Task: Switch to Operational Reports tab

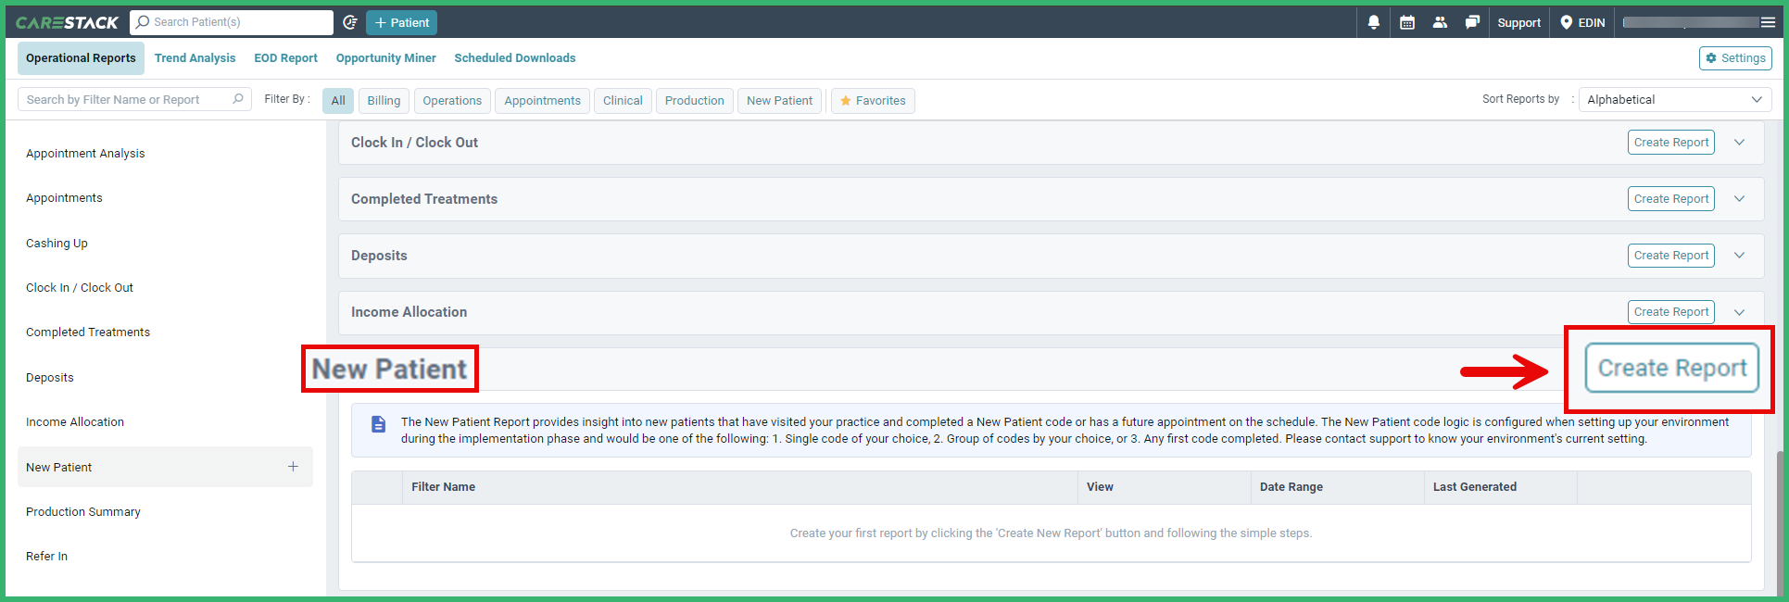Action: pos(81,58)
